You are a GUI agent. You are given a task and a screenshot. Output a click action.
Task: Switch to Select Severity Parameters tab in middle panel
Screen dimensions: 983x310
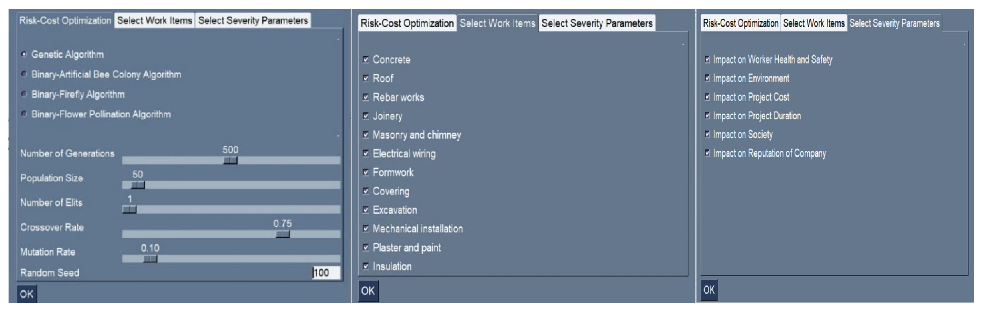point(597,23)
